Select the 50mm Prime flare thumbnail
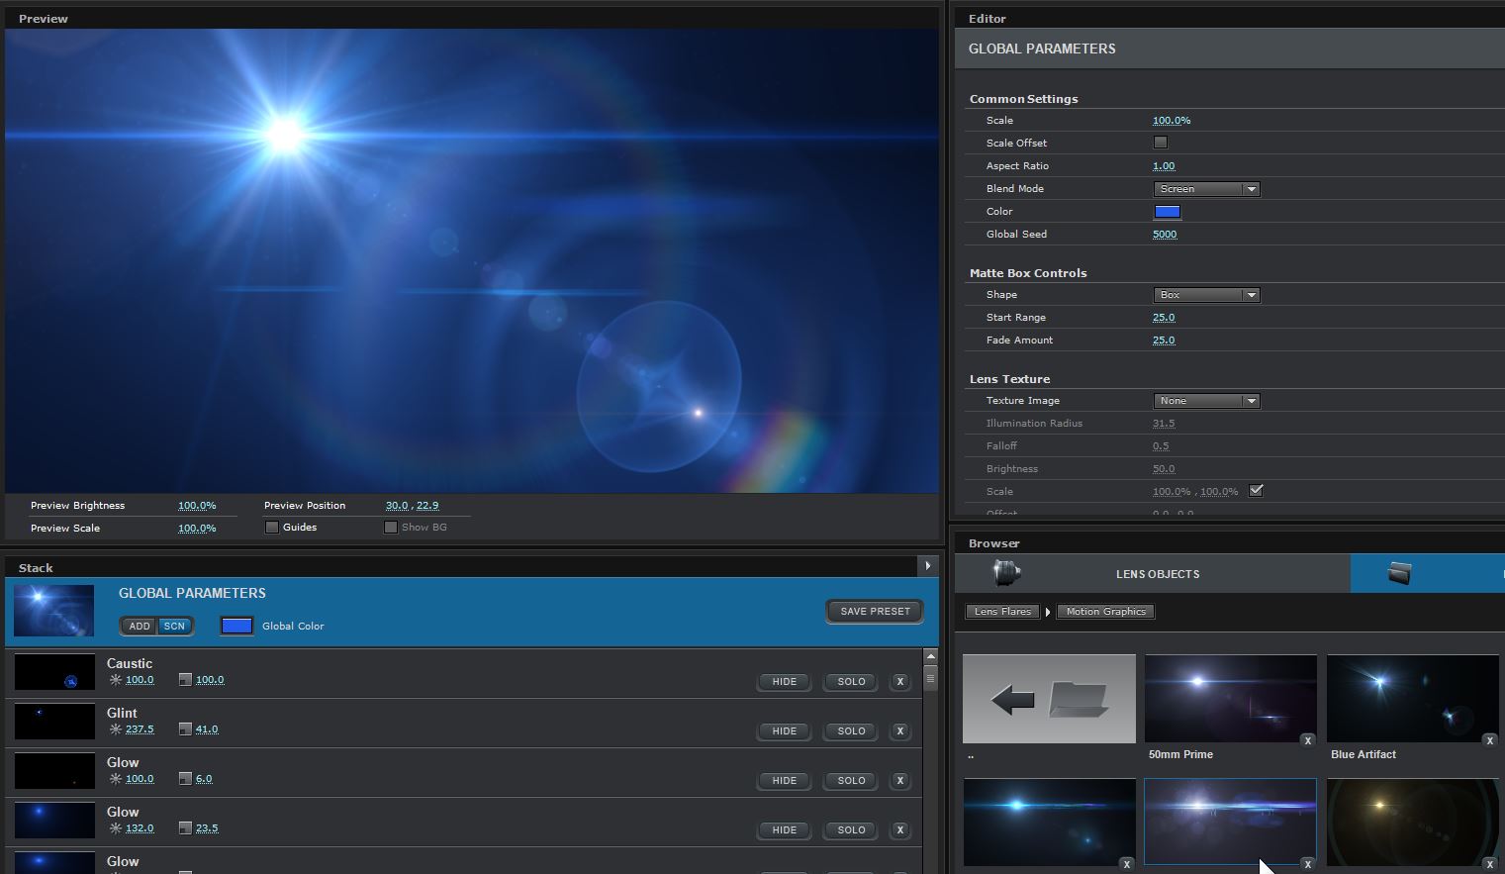1505x874 pixels. click(1230, 699)
